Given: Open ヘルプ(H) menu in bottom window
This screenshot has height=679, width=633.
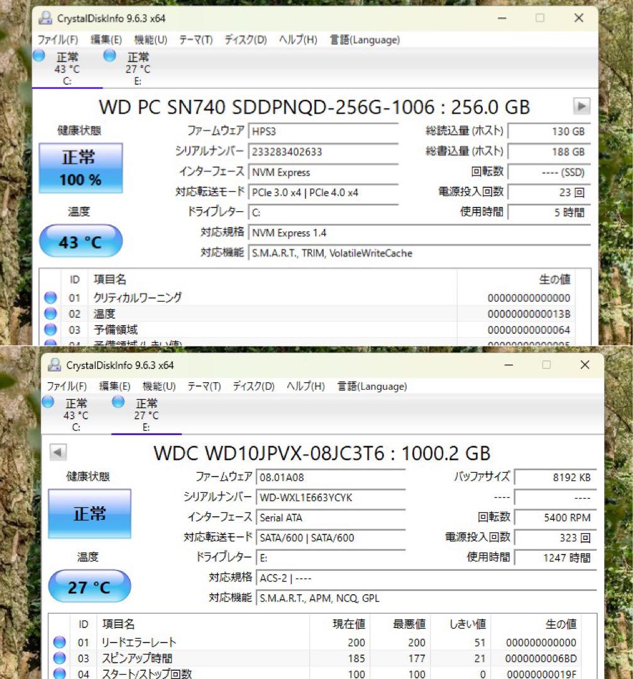Looking at the screenshot, I should (305, 386).
